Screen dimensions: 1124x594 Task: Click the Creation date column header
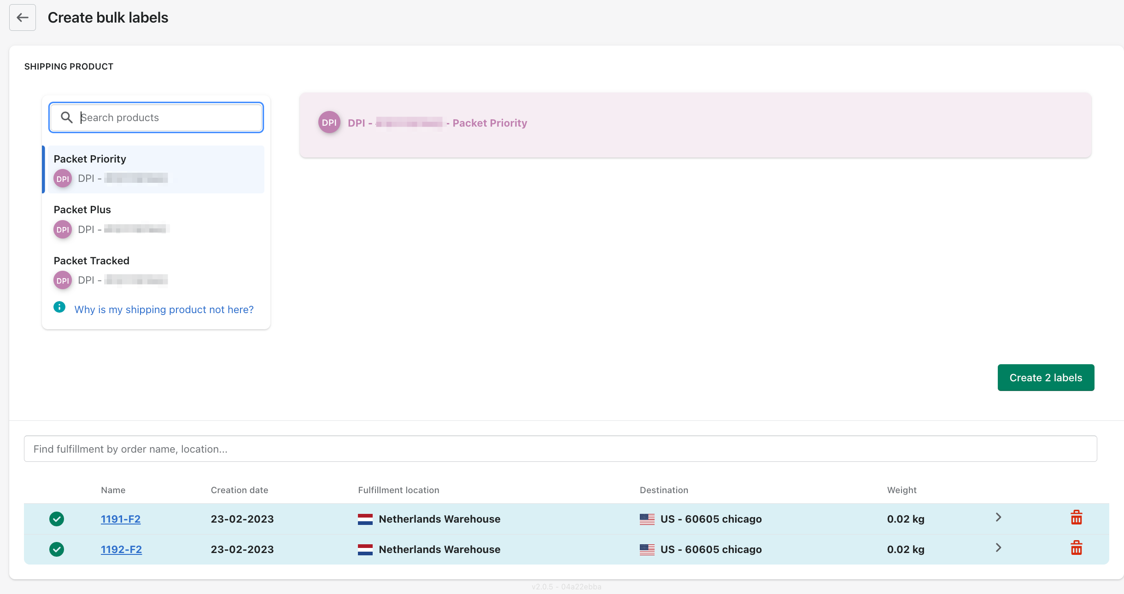240,490
